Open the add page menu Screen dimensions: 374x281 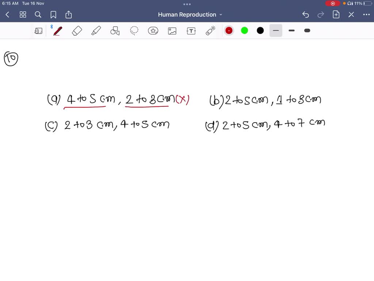[x=336, y=15]
